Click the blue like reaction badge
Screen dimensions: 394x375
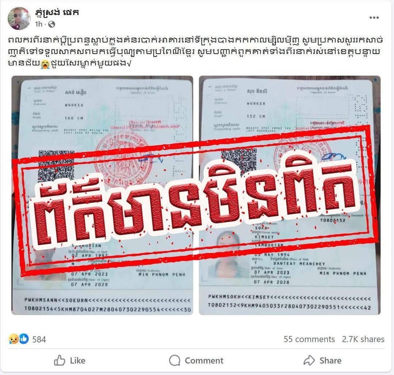pyautogui.click(x=24, y=339)
